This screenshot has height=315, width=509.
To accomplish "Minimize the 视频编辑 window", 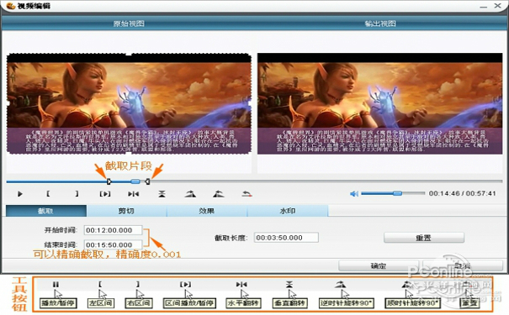I will point(484,6).
